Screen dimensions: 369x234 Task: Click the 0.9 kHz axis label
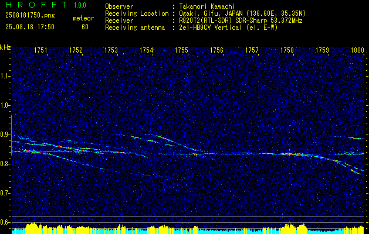(x=5, y=135)
